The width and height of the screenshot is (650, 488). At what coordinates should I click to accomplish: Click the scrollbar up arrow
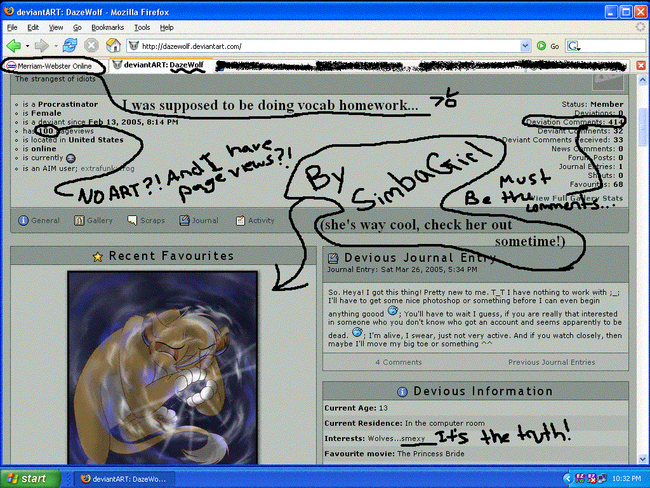642,79
